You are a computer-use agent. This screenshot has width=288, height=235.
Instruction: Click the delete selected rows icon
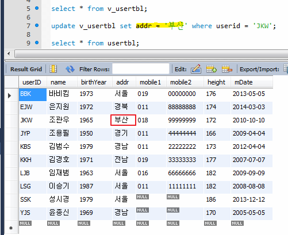227,69
